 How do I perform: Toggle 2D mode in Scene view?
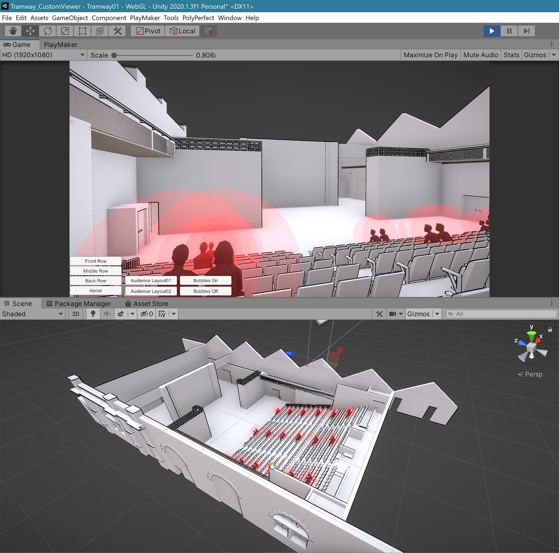(76, 314)
